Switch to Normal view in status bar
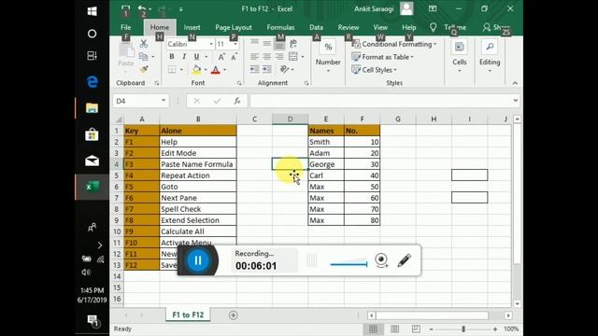The height and width of the screenshot is (336, 598). (x=373, y=329)
